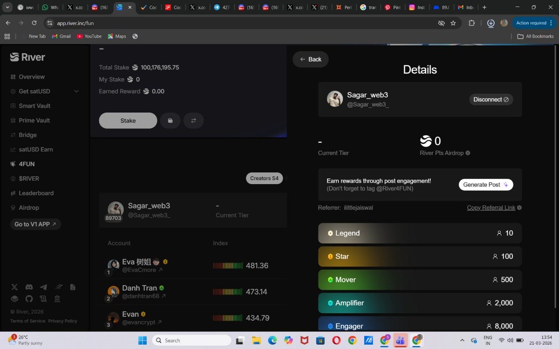Open evancrypt profile link
The height and width of the screenshot is (349, 559).
coord(142,322)
